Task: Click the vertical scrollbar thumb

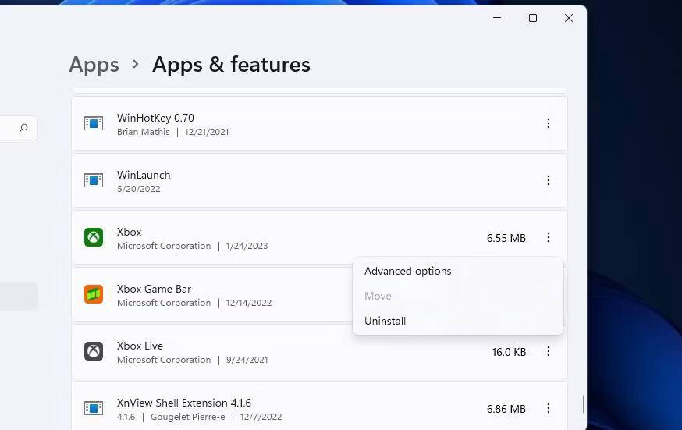Action: pos(583,404)
